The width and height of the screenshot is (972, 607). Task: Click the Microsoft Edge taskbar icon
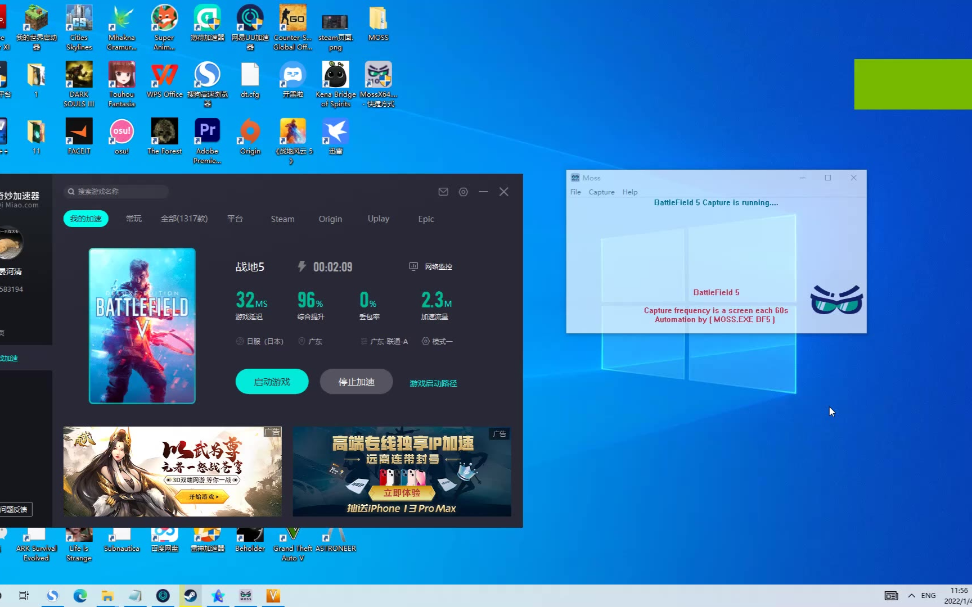(80, 596)
